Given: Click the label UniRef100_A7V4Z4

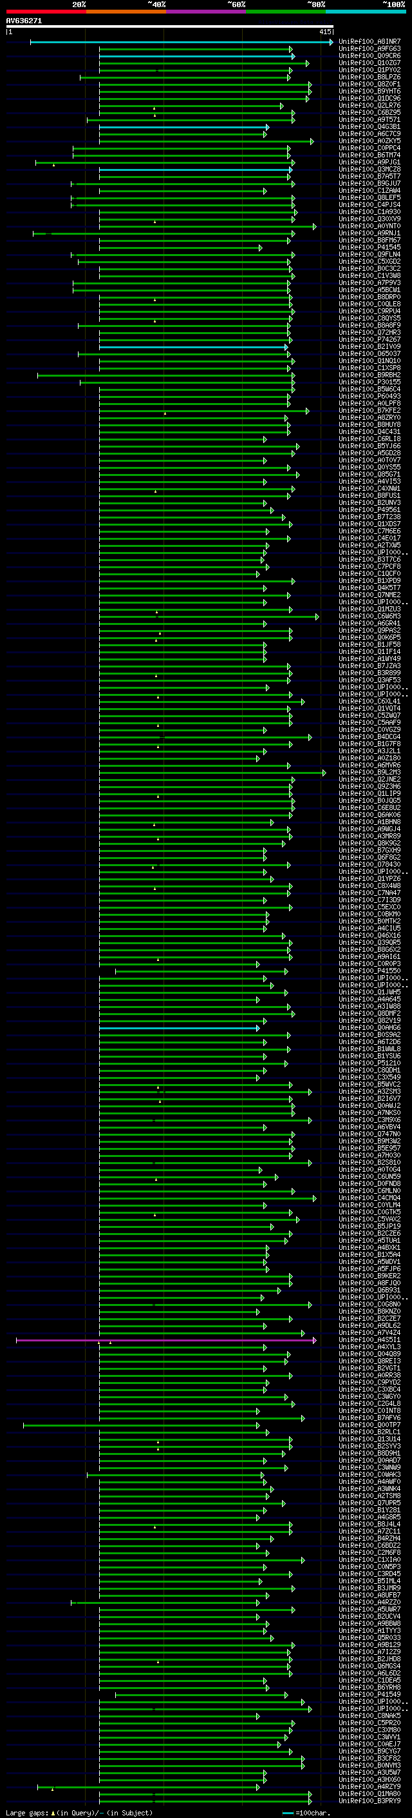Looking at the screenshot, I should pyautogui.click(x=369, y=1332).
